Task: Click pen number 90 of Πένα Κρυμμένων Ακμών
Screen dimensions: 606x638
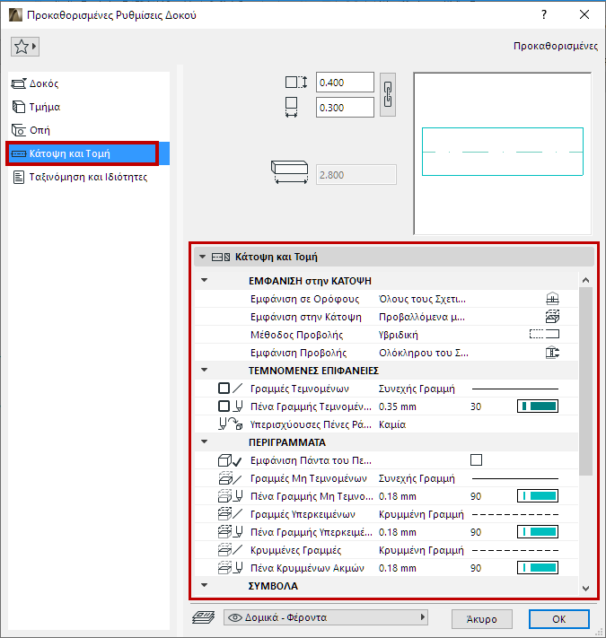Action: click(x=476, y=568)
